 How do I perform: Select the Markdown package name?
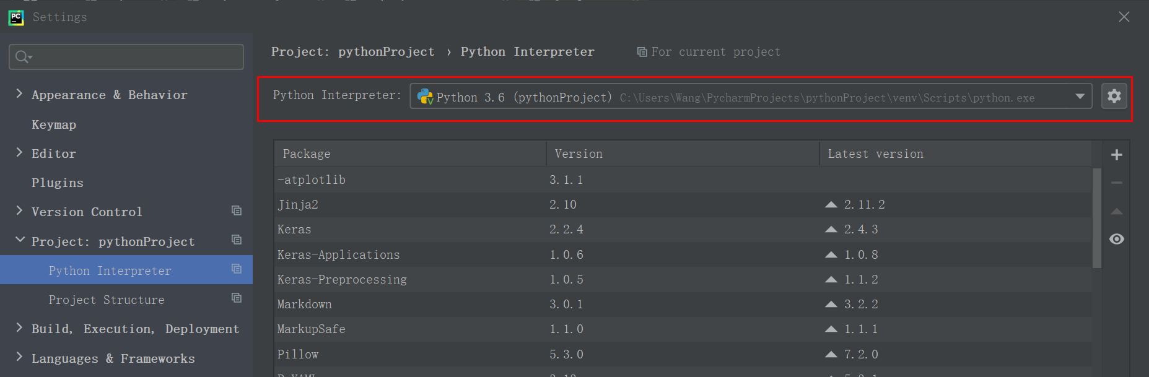tap(305, 304)
